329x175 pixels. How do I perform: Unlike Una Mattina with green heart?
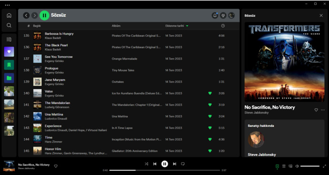pyautogui.click(x=210, y=116)
